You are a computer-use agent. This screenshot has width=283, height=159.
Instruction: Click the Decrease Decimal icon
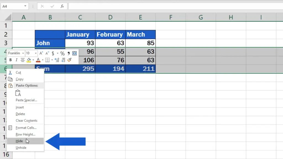click(x=64, y=60)
